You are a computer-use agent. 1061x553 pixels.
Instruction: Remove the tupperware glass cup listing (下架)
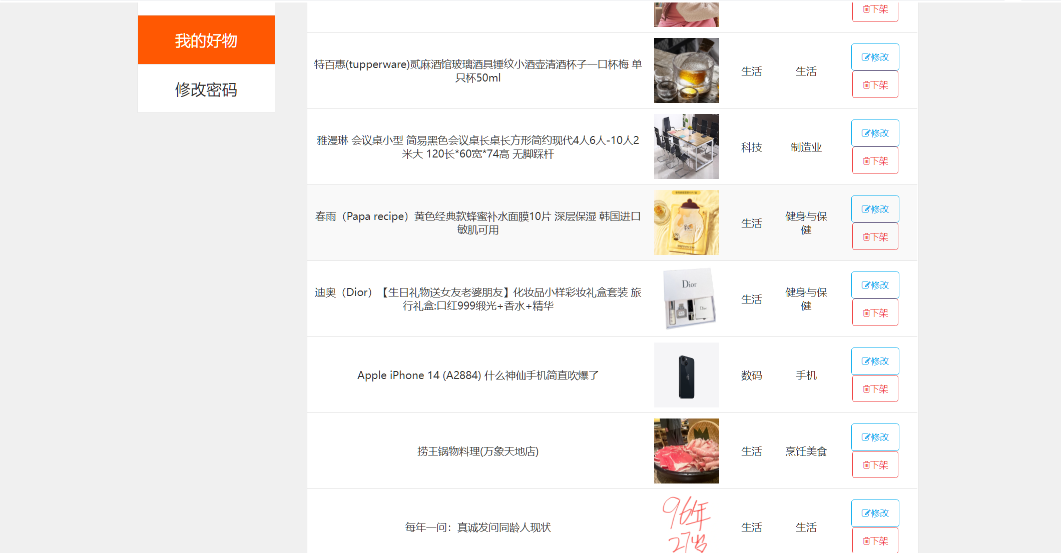875,84
